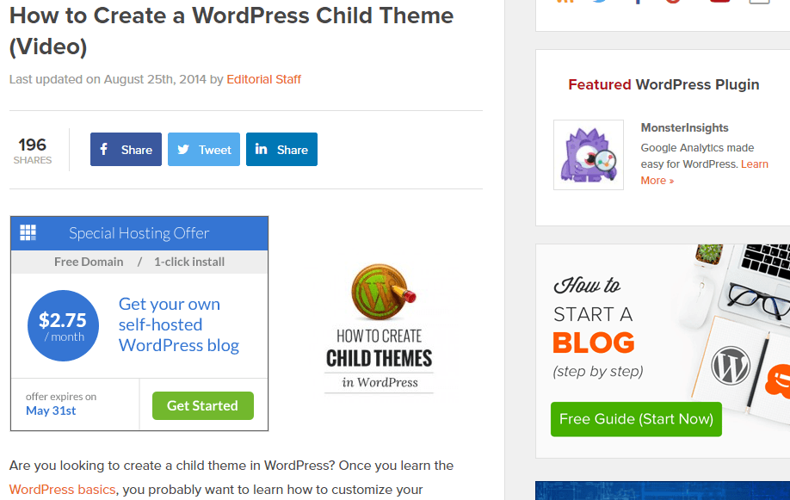790x500 pixels.
Task: Click the grid icon beside Special Hosting Offer
Action: tap(28, 232)
